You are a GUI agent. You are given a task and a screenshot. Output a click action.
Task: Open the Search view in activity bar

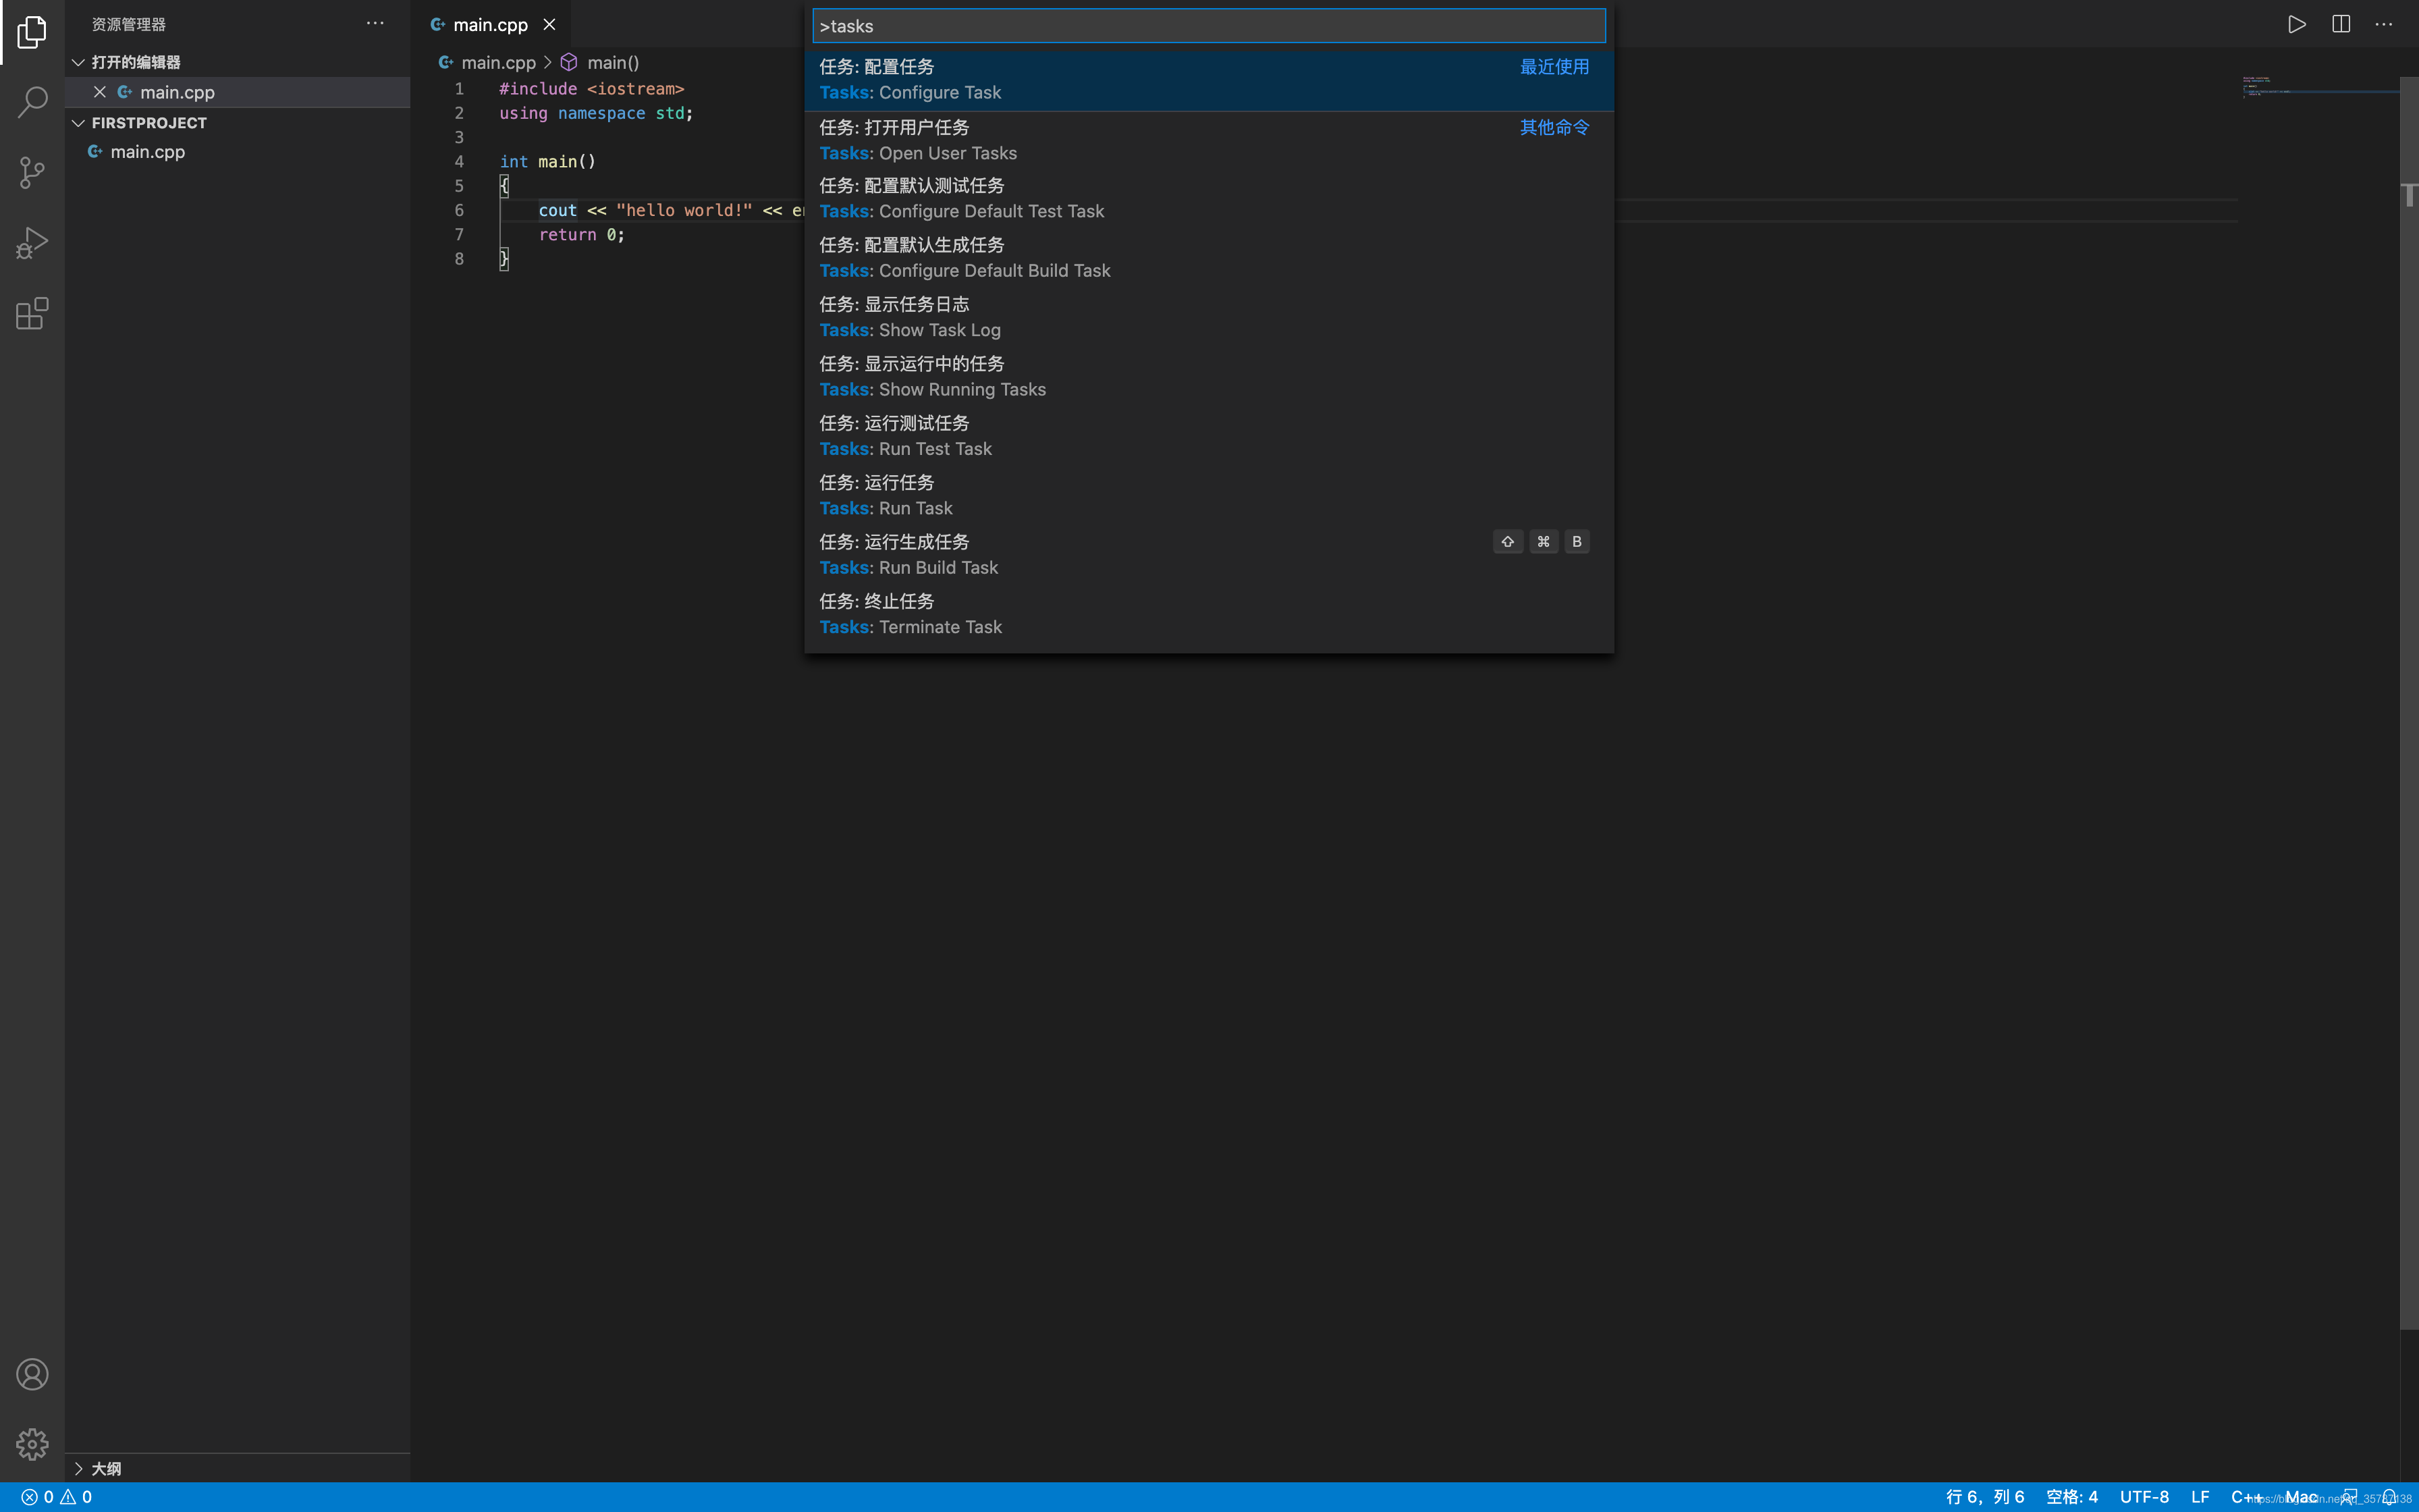[32, 102]
